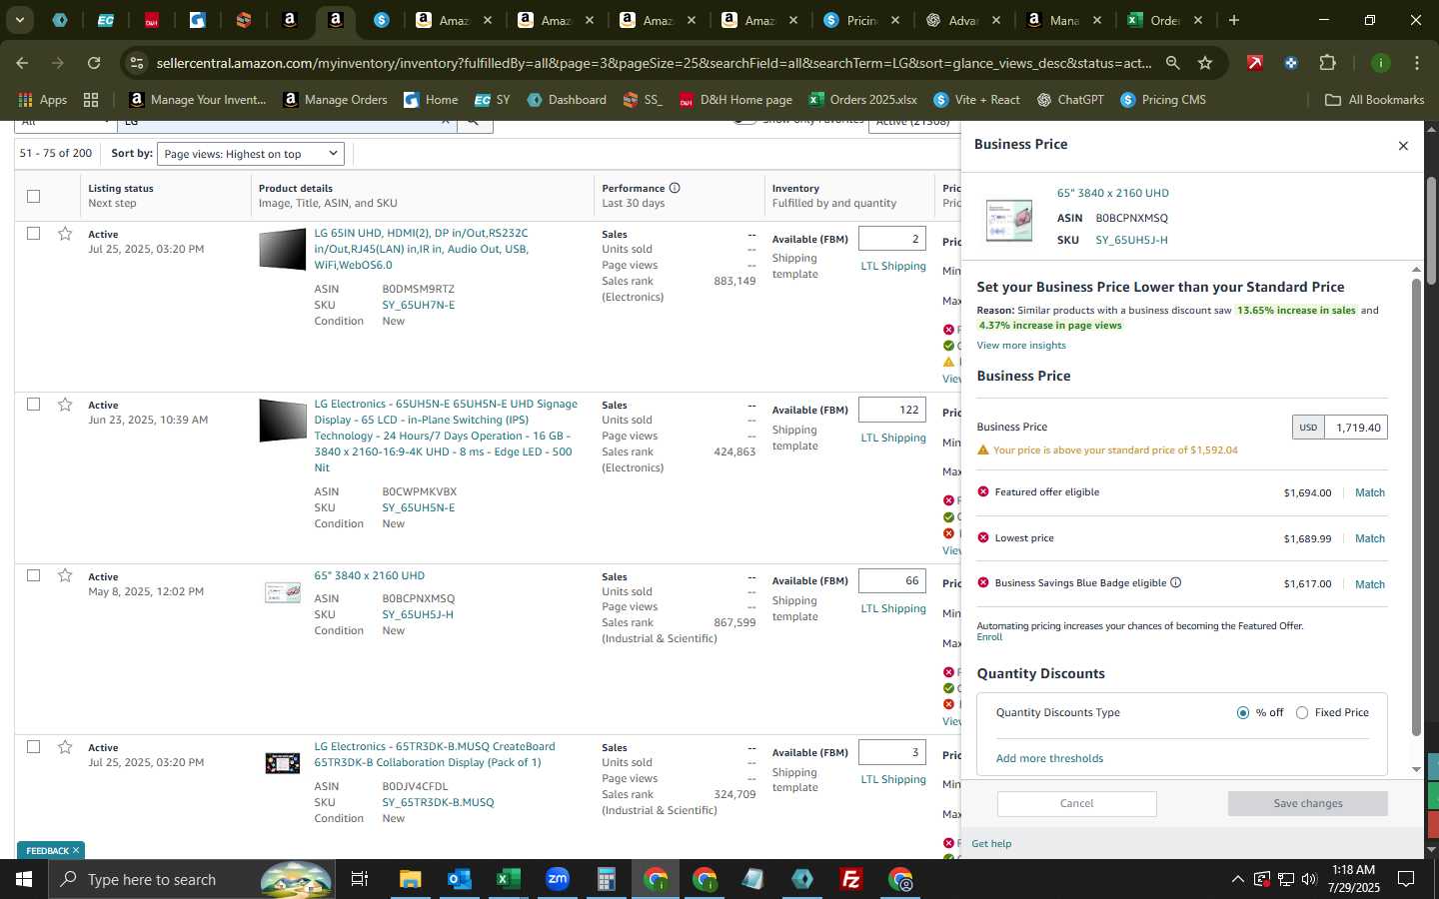Open Sort by Page views dropdown
1439x899 pixels.
click(x=251, y=154)
